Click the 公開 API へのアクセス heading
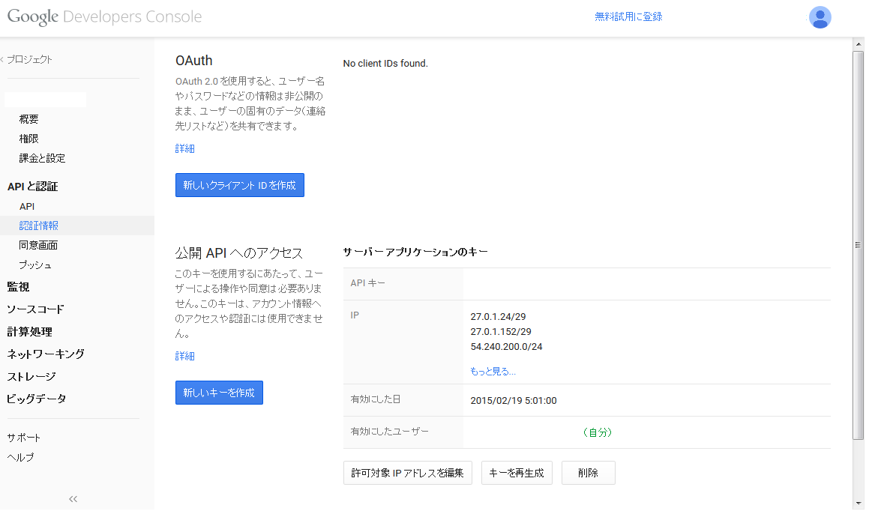Screen dimensions: 872x514 coord(239,253)
